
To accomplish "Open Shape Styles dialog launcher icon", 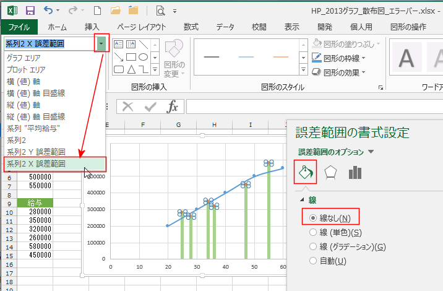I will tap(381, 88).
